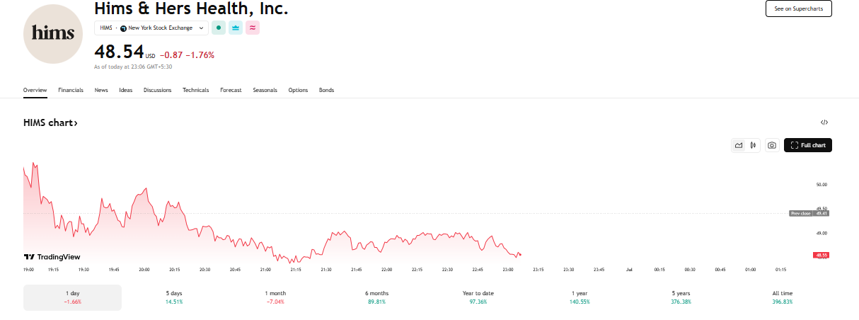Select the 1 month range
The image size is (859, 320).
point(275,297)
